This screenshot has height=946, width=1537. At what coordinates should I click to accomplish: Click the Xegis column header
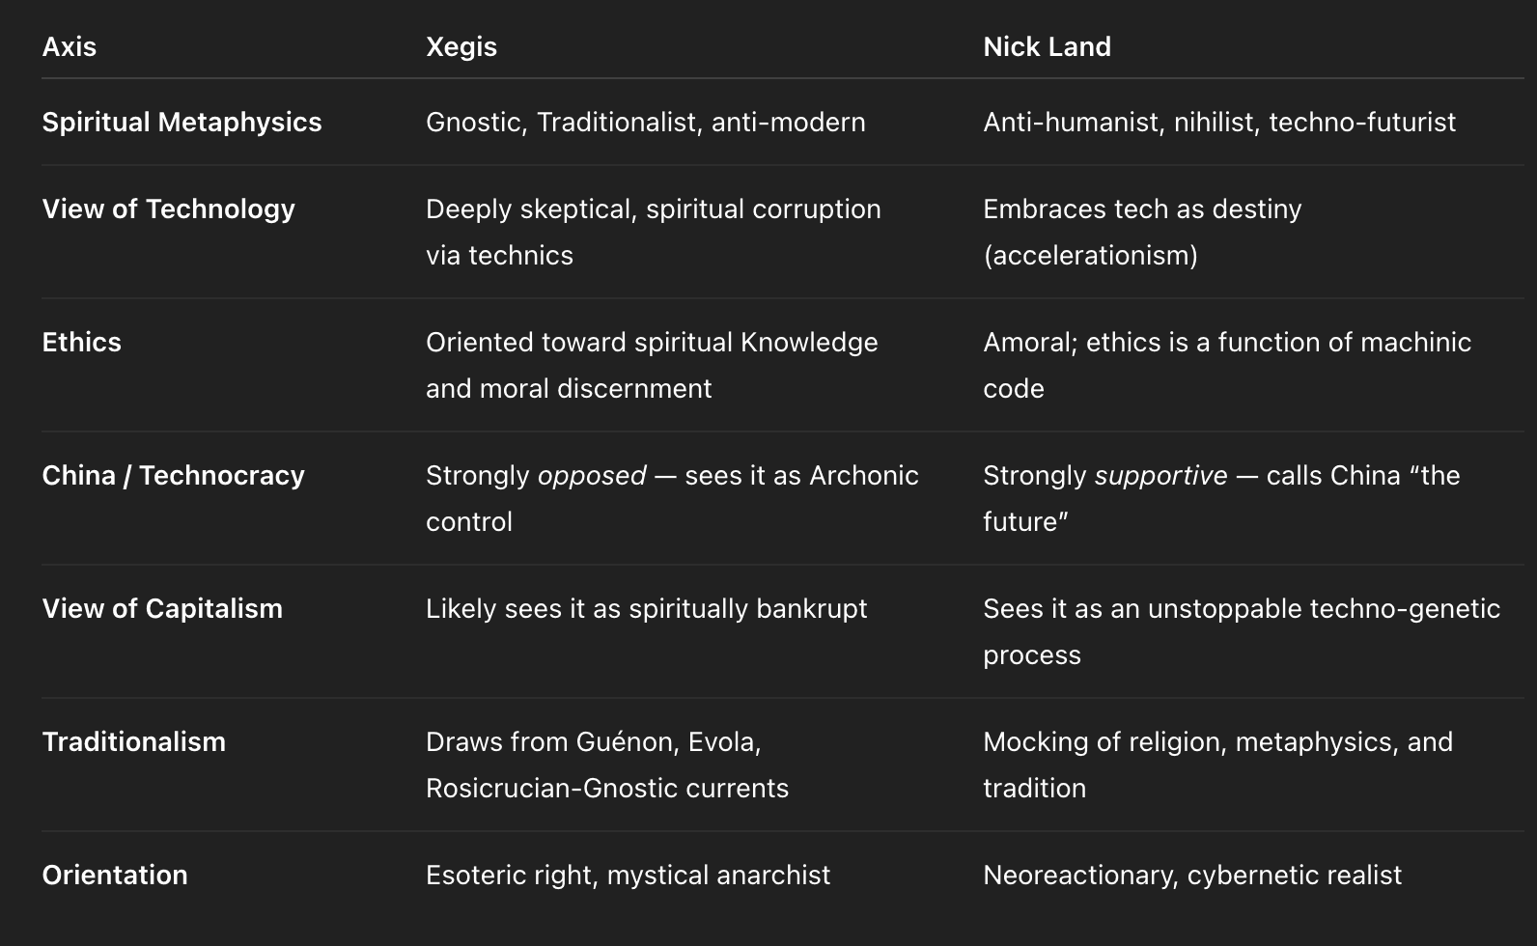coord(461,46)
